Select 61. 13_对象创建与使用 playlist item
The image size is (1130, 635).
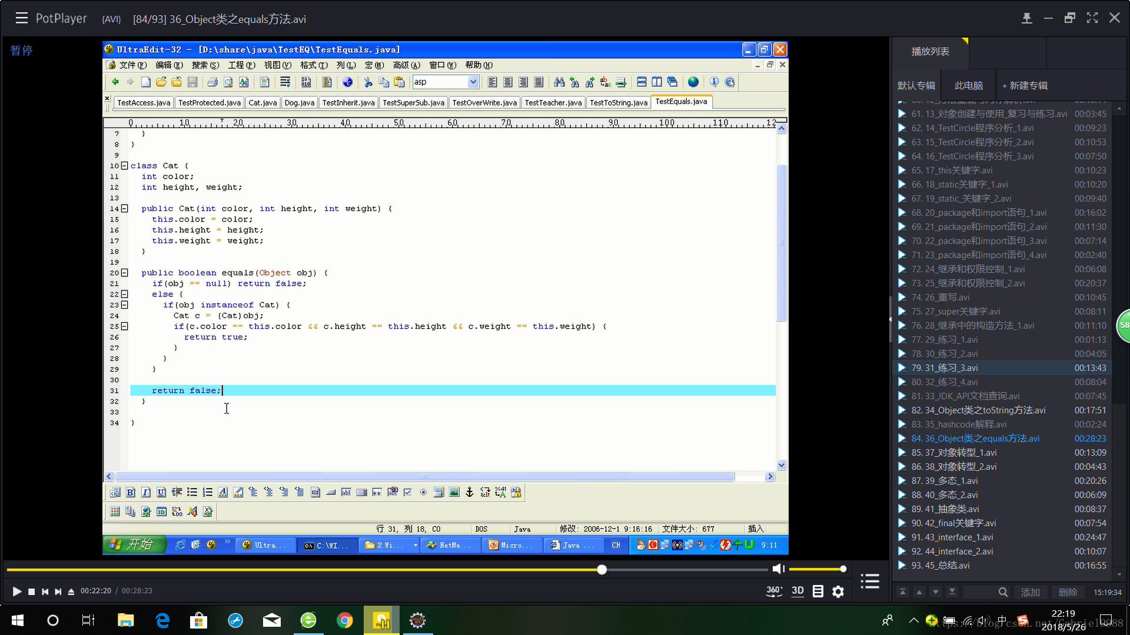[x=1001, y=114]
